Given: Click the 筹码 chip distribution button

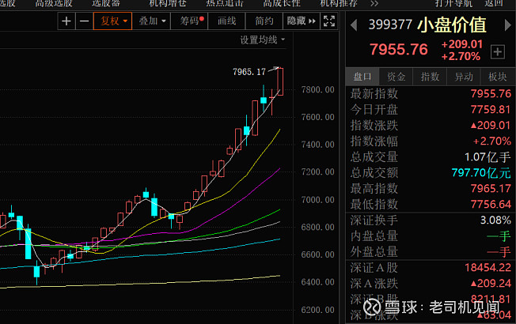Looking at the screenshot, I should pyautogui.click(x=190, y=21).
